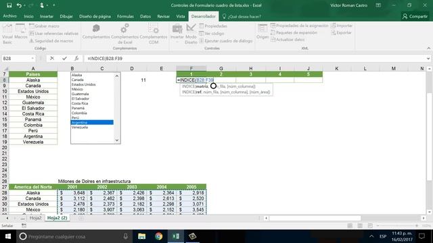Viewport: 433px width, 243px height.
Task: Select cell D8 containing 11
Action: click(x=132, y=80)
